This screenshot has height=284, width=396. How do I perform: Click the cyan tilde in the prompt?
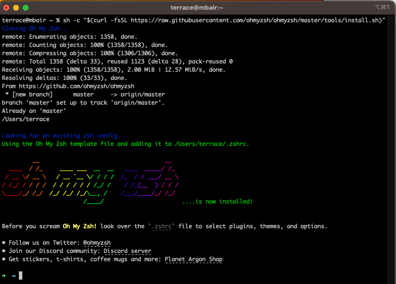[x=14, y=276]
